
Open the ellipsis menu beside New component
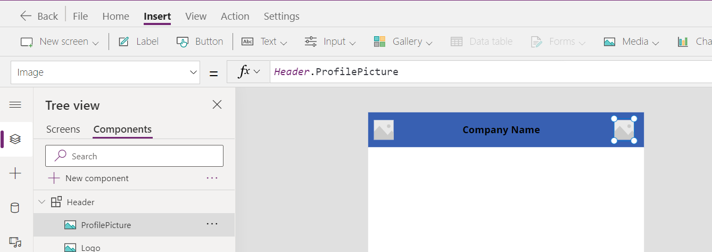tap(212, 178)
